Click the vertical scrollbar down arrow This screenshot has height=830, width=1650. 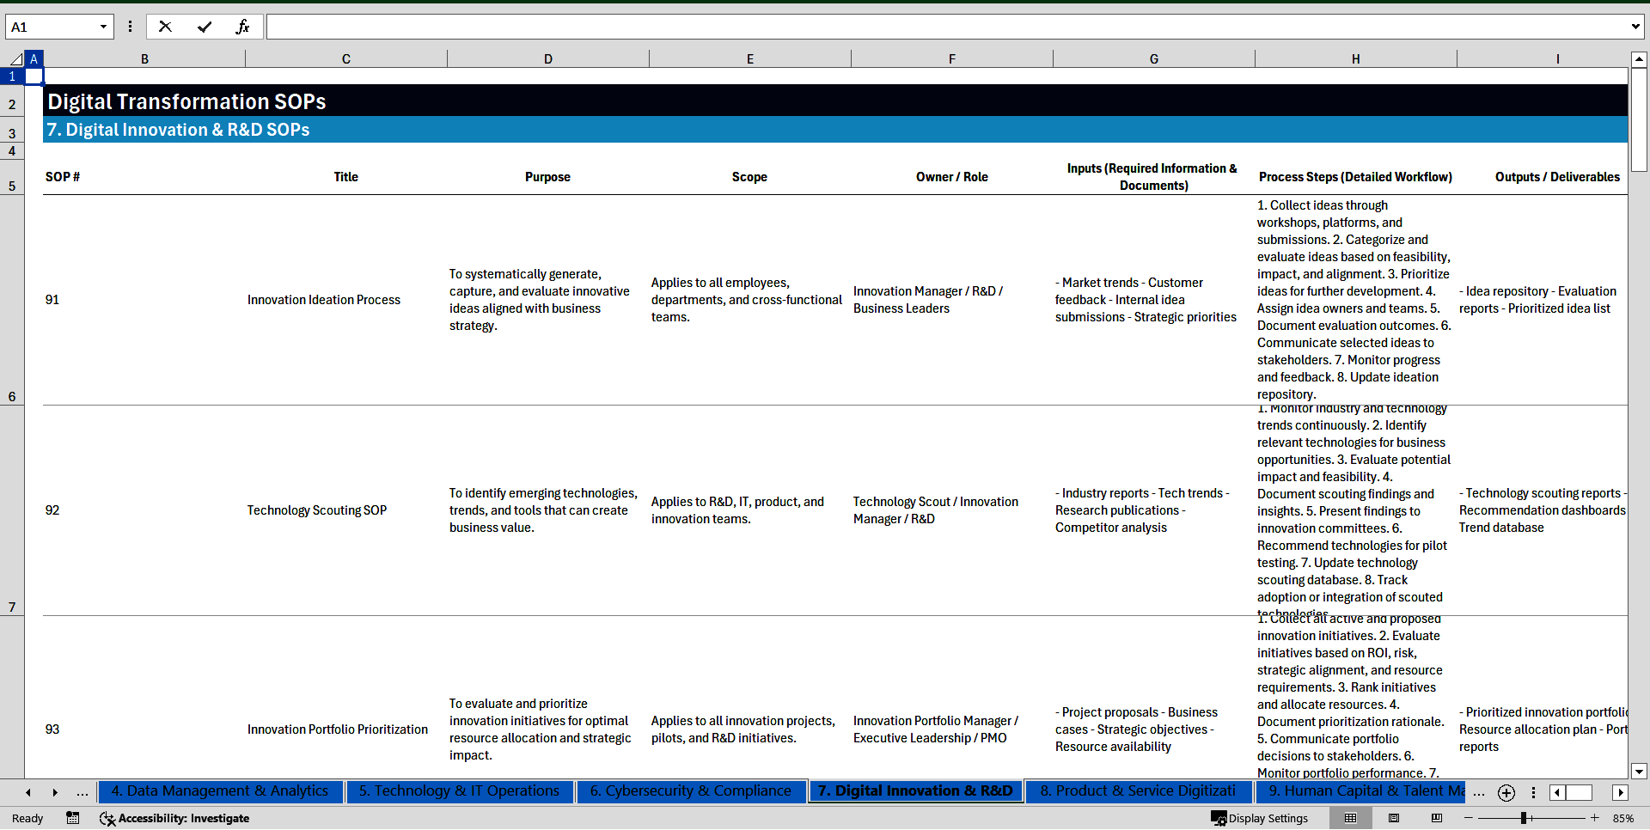point(1639,771)
